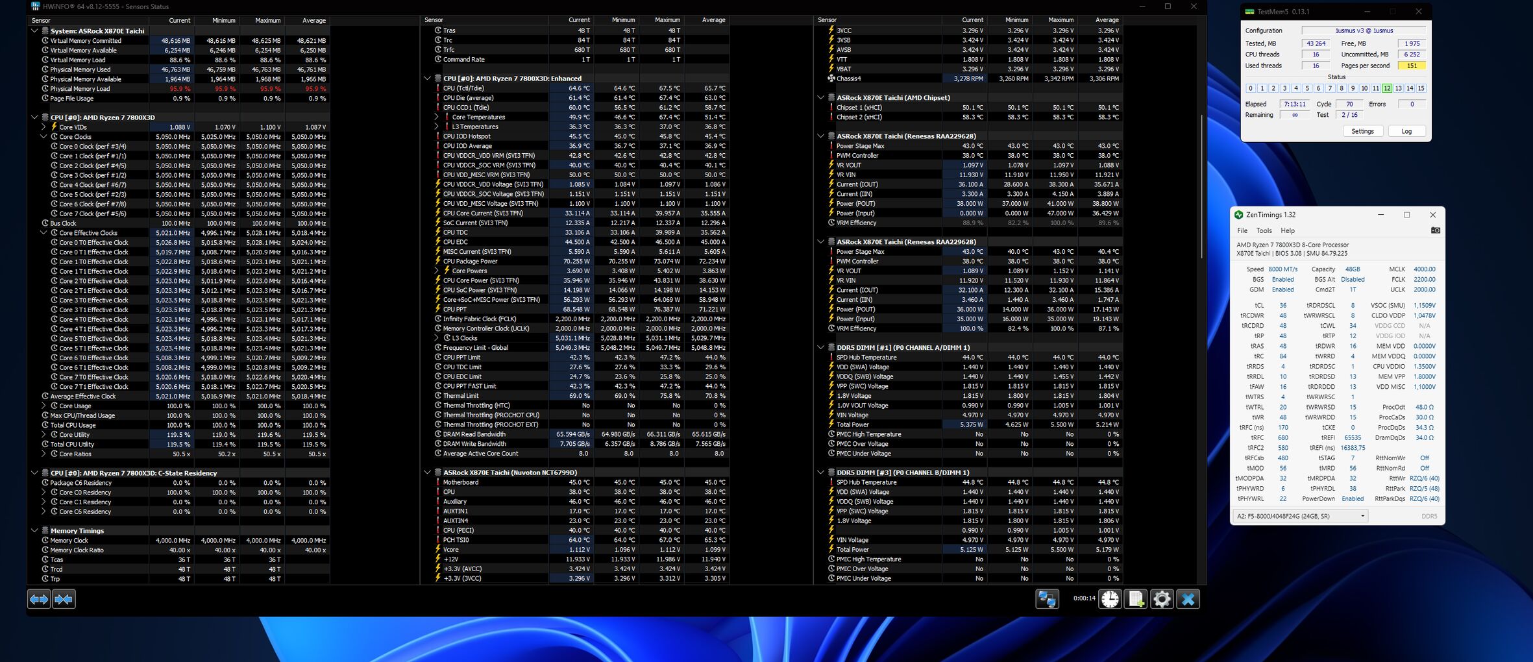Open the Help menu in ZenTimings

point(1288,230)
